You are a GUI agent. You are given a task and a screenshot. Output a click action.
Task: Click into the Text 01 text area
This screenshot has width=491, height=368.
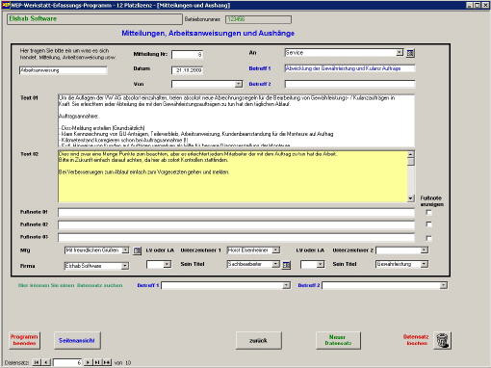click(236, 120)
